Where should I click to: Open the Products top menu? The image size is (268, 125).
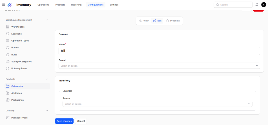60,5
